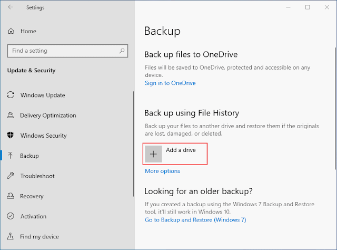Viewport: 337px width, 250px height.
Task: Open Windows Update section
Action: coord(43,95)
